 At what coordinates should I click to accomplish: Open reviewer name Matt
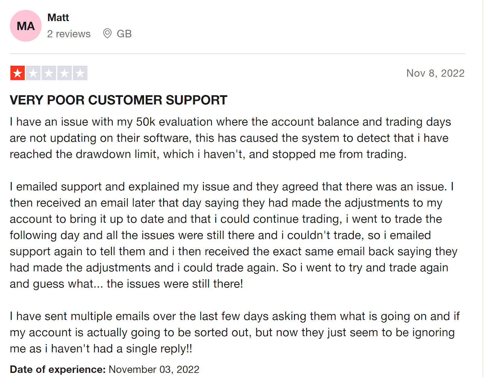click(x=58, y=18)
